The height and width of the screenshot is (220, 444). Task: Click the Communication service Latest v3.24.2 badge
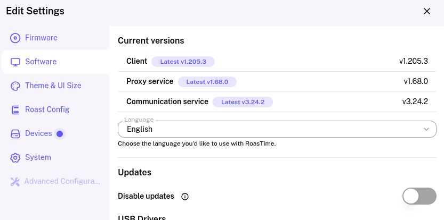pyautogui.click(x=243, y=102)
